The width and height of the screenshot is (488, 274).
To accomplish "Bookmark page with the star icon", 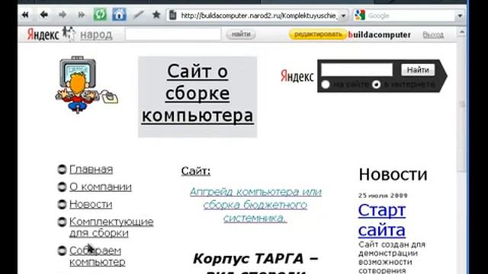I will click(156, 14).
